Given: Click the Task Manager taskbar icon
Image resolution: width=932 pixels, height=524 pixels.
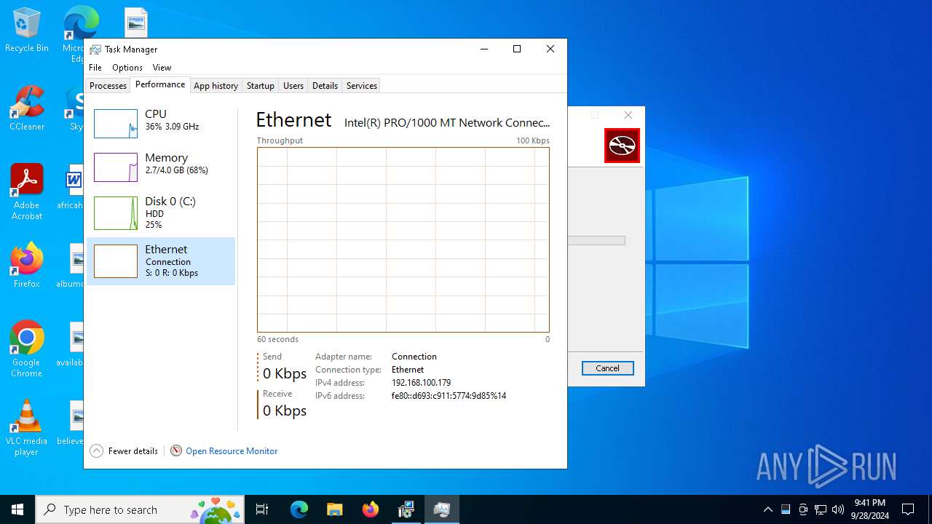Looking at the screenshot, I should (x=441, y=509).
